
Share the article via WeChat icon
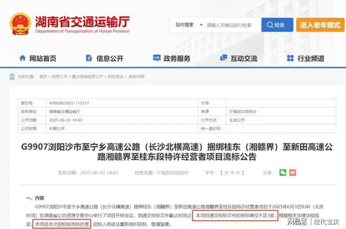tap(283, 172)
